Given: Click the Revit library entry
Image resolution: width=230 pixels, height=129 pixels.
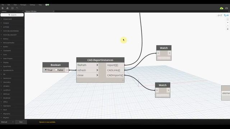Looking at the screenshot, I should pos(5,110).
